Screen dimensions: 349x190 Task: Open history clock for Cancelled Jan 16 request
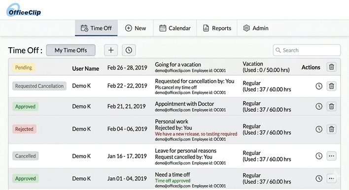319,156
